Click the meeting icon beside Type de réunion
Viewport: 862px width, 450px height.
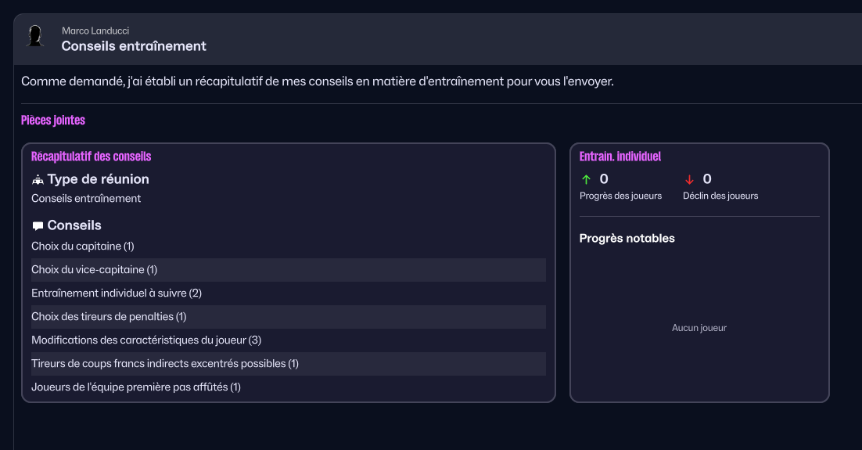tap(38, 180)
